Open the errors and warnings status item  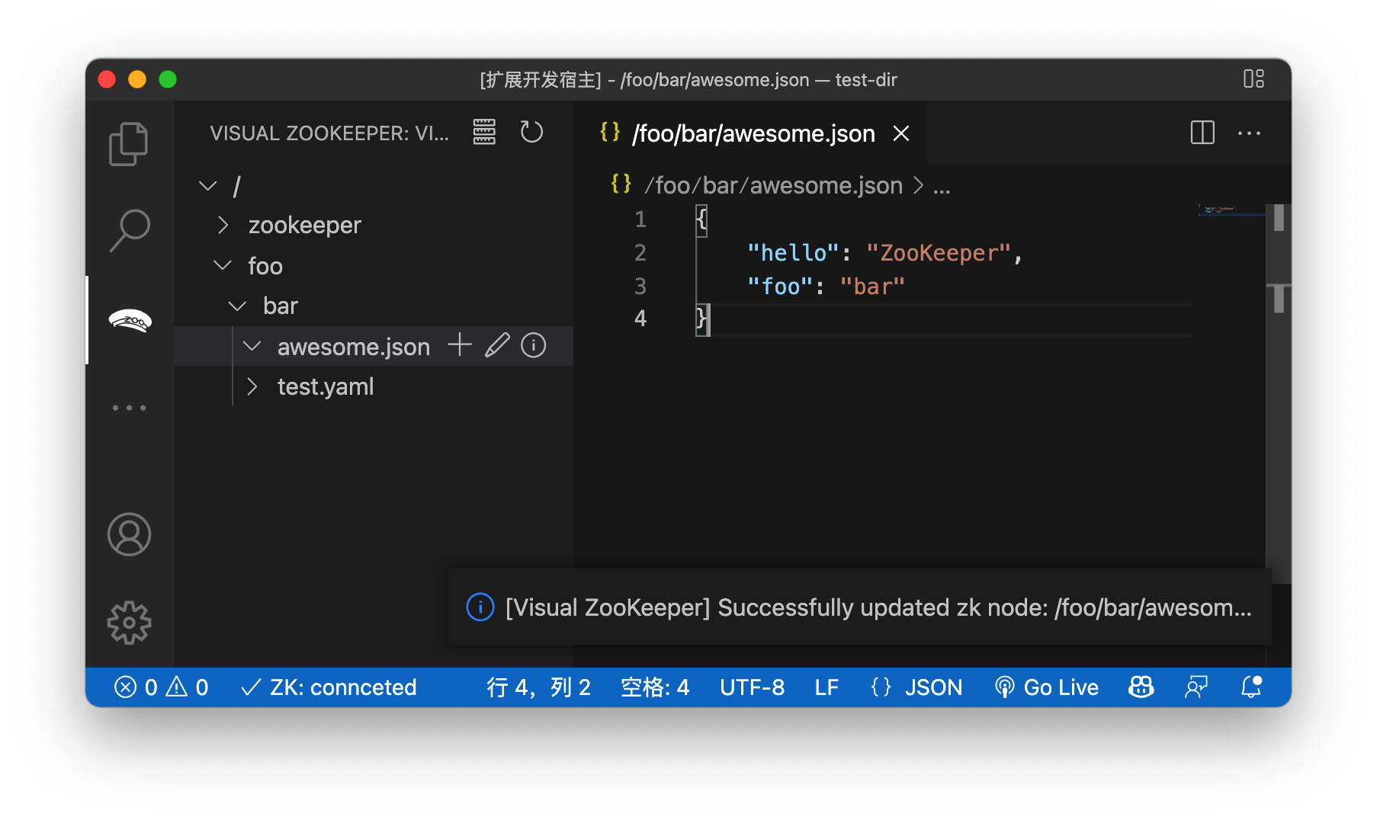(x=161, y=687)
